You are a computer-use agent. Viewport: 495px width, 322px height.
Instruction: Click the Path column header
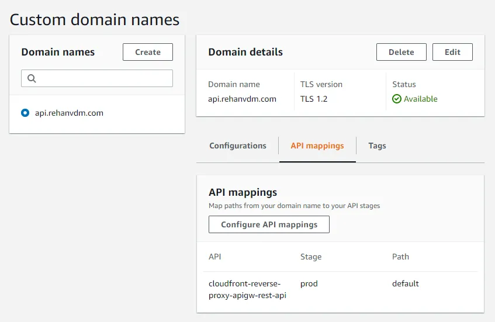(x=400, y=257)
